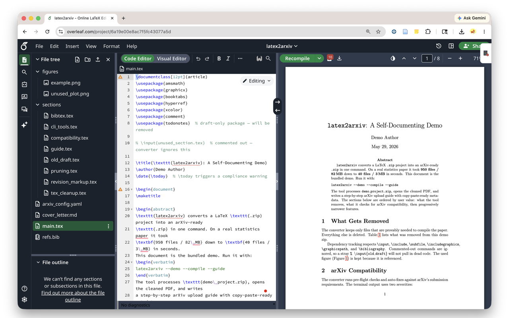Go to previous PDF page
509x318 pixels.
coord(404,58)
